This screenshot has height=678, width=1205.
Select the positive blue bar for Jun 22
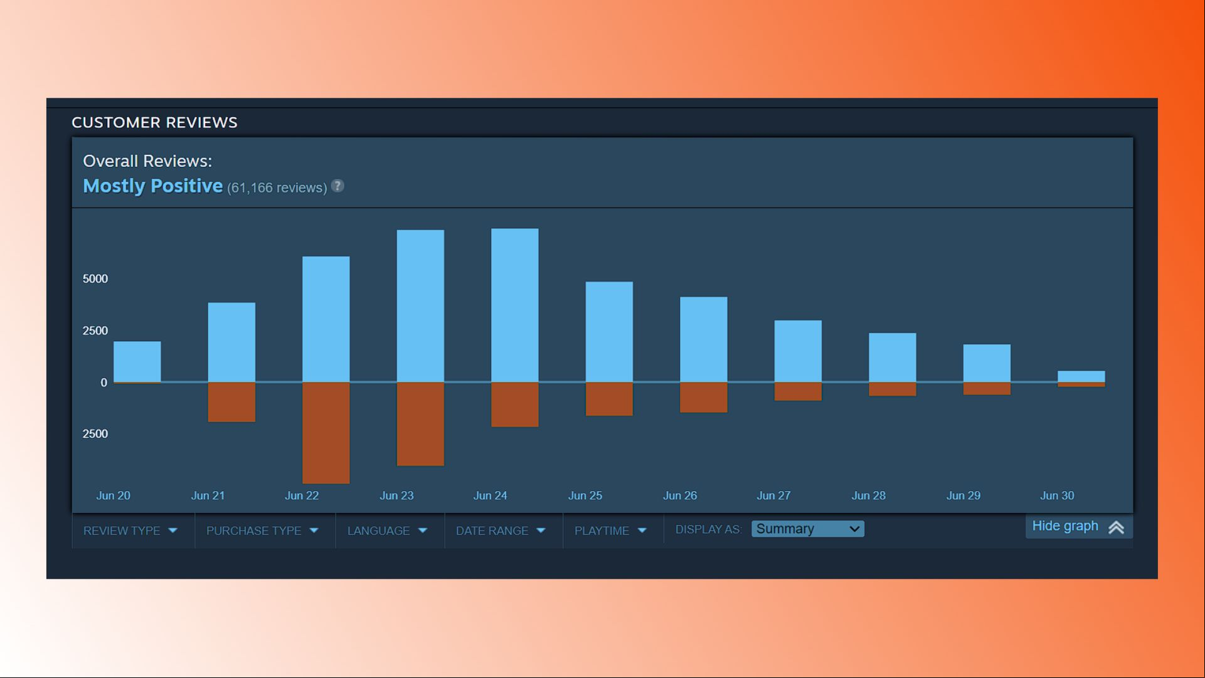[x=326, y=319]
